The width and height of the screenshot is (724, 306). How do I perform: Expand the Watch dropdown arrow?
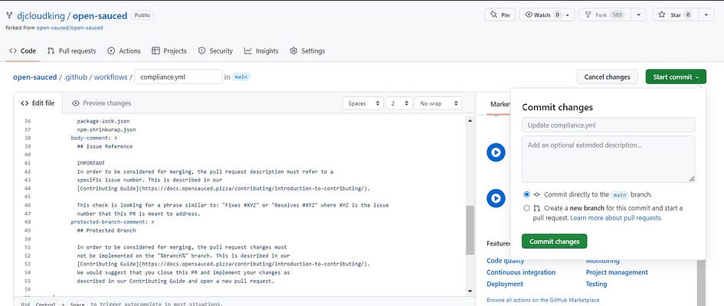[568, 15]
